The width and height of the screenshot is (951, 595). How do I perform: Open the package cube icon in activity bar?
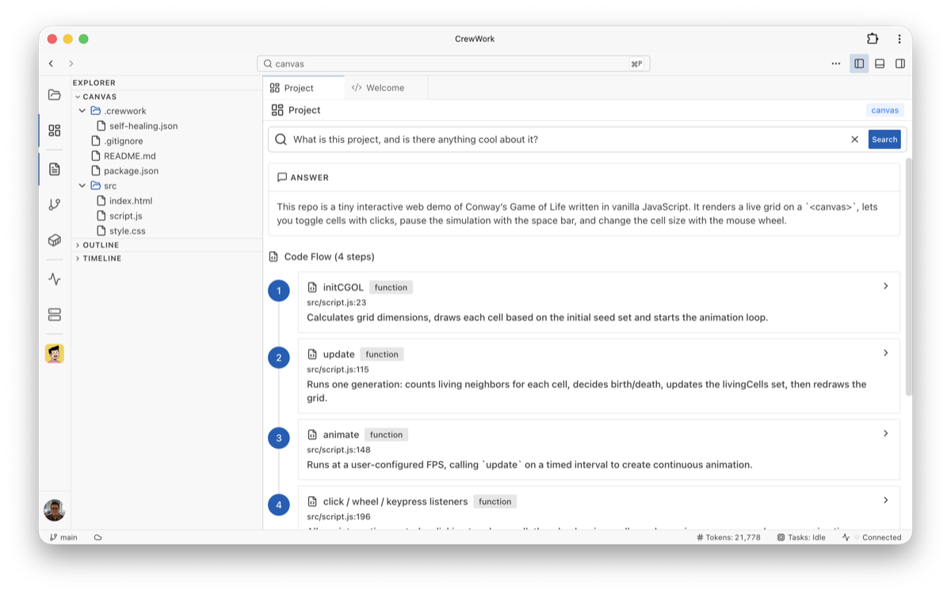(x=55, y=240)
